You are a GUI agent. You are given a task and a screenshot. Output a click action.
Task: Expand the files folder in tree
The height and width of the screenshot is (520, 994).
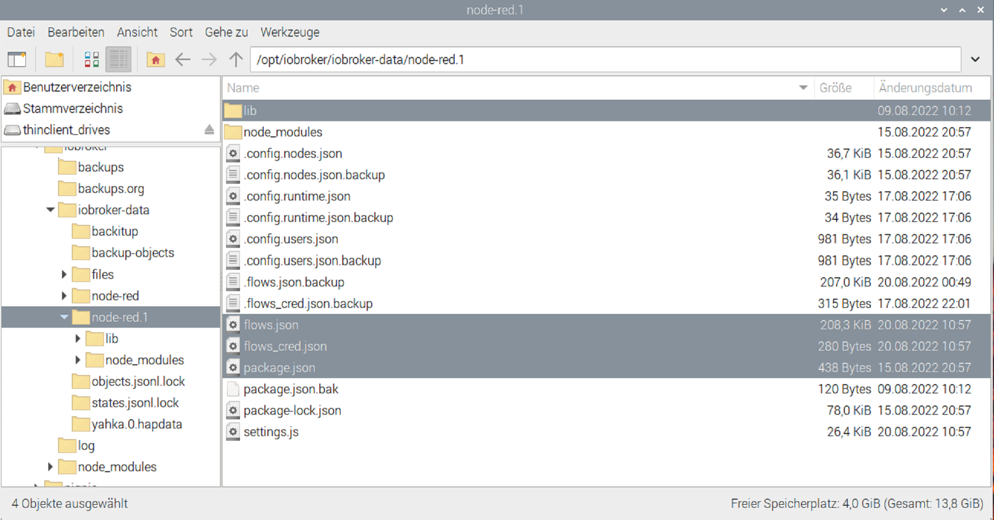(x=64, y=274)
